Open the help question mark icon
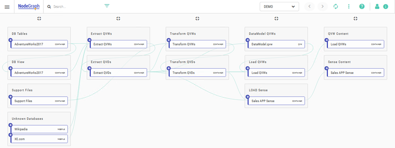Viewport: 395px width, 148px height. (x=362, y=7)
